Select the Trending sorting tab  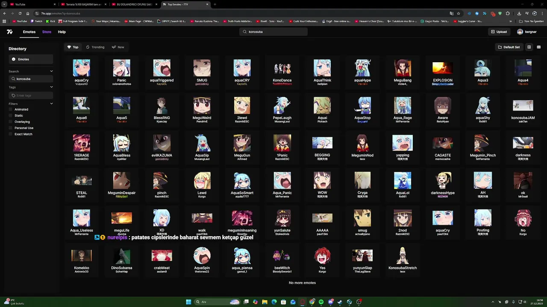(95, 47)
